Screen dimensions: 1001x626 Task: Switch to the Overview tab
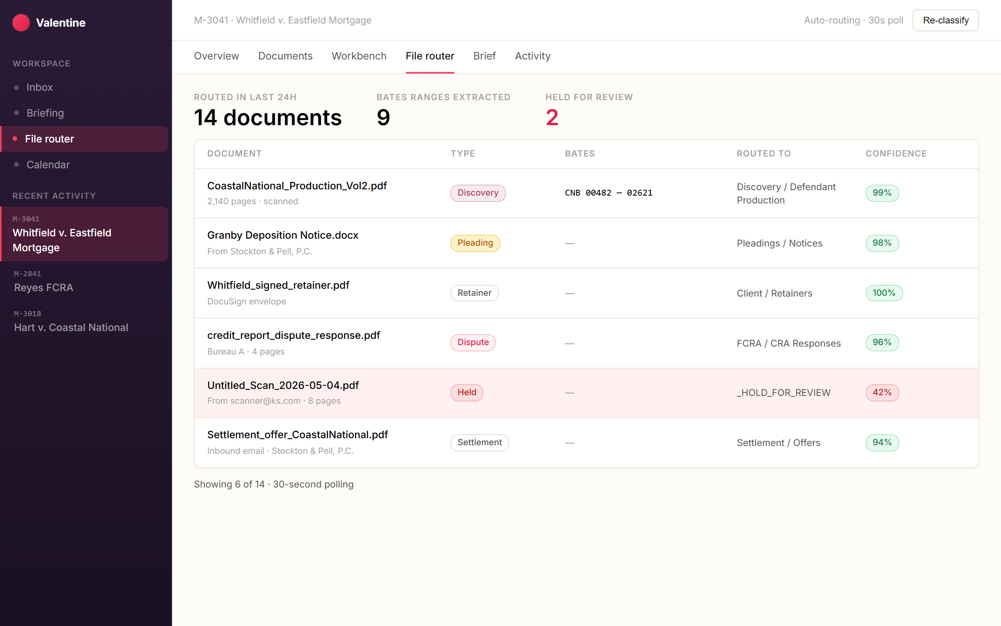(x=216, y=56)
